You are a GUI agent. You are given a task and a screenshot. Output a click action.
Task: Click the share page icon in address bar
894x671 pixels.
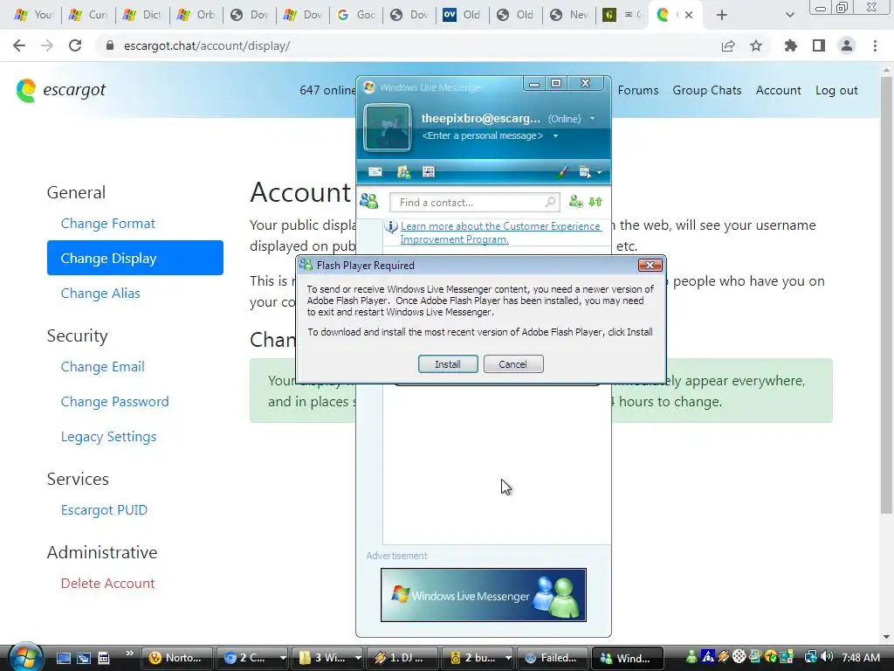[728, 45]
